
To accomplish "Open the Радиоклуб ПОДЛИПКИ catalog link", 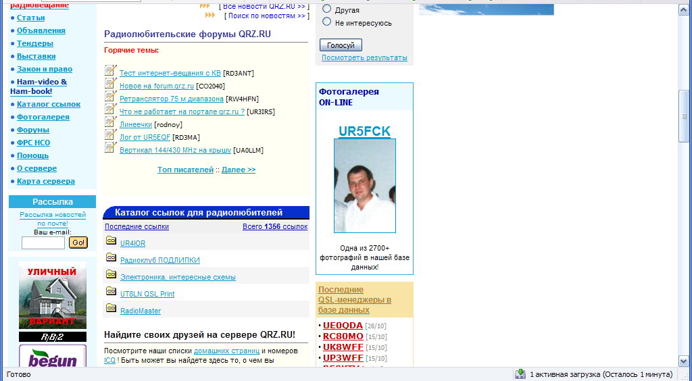I will (x=160, y=260).
